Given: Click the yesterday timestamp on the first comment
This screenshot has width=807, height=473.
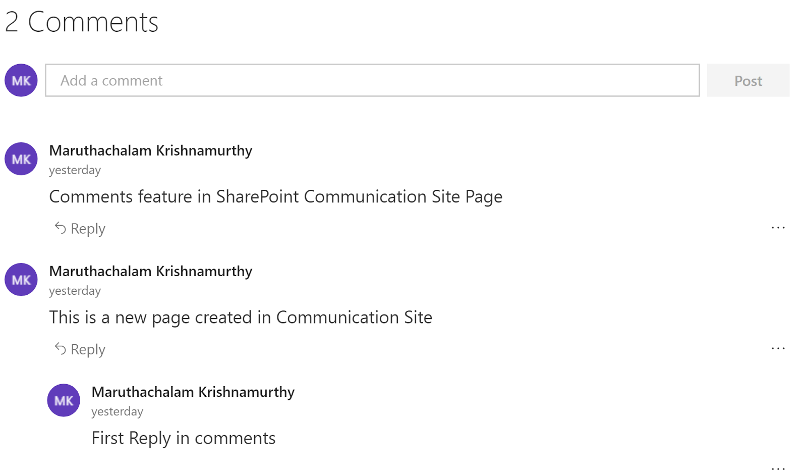Looking at the screenshot, I should [74, 170].
